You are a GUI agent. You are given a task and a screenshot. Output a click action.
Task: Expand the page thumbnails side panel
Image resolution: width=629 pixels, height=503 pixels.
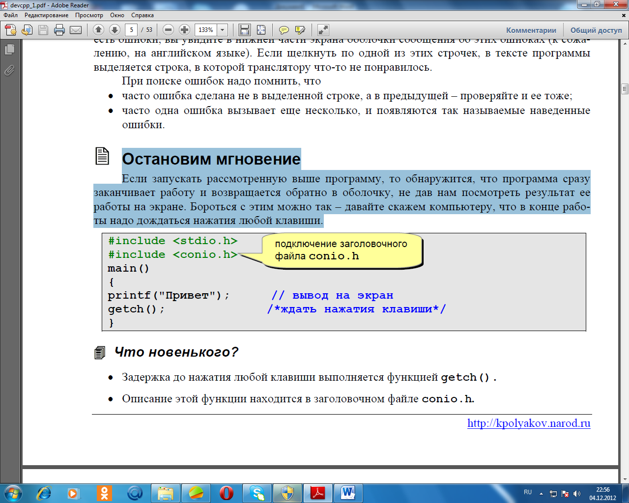point(9,50)
